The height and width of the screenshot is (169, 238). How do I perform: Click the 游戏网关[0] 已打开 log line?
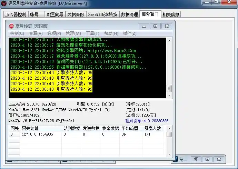tap(76, 62)
